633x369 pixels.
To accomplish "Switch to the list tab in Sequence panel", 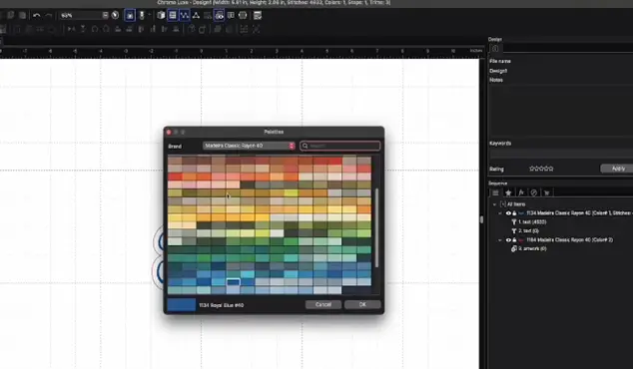I will pyautogui.click(x=495, y=192).
